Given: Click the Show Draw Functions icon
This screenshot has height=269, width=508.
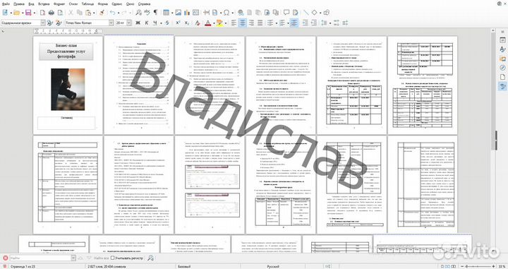Looking at the screenshot, I should pos(326,13).
